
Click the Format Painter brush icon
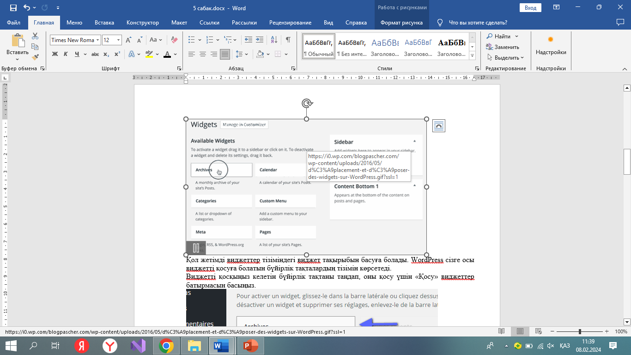point(35,57)
